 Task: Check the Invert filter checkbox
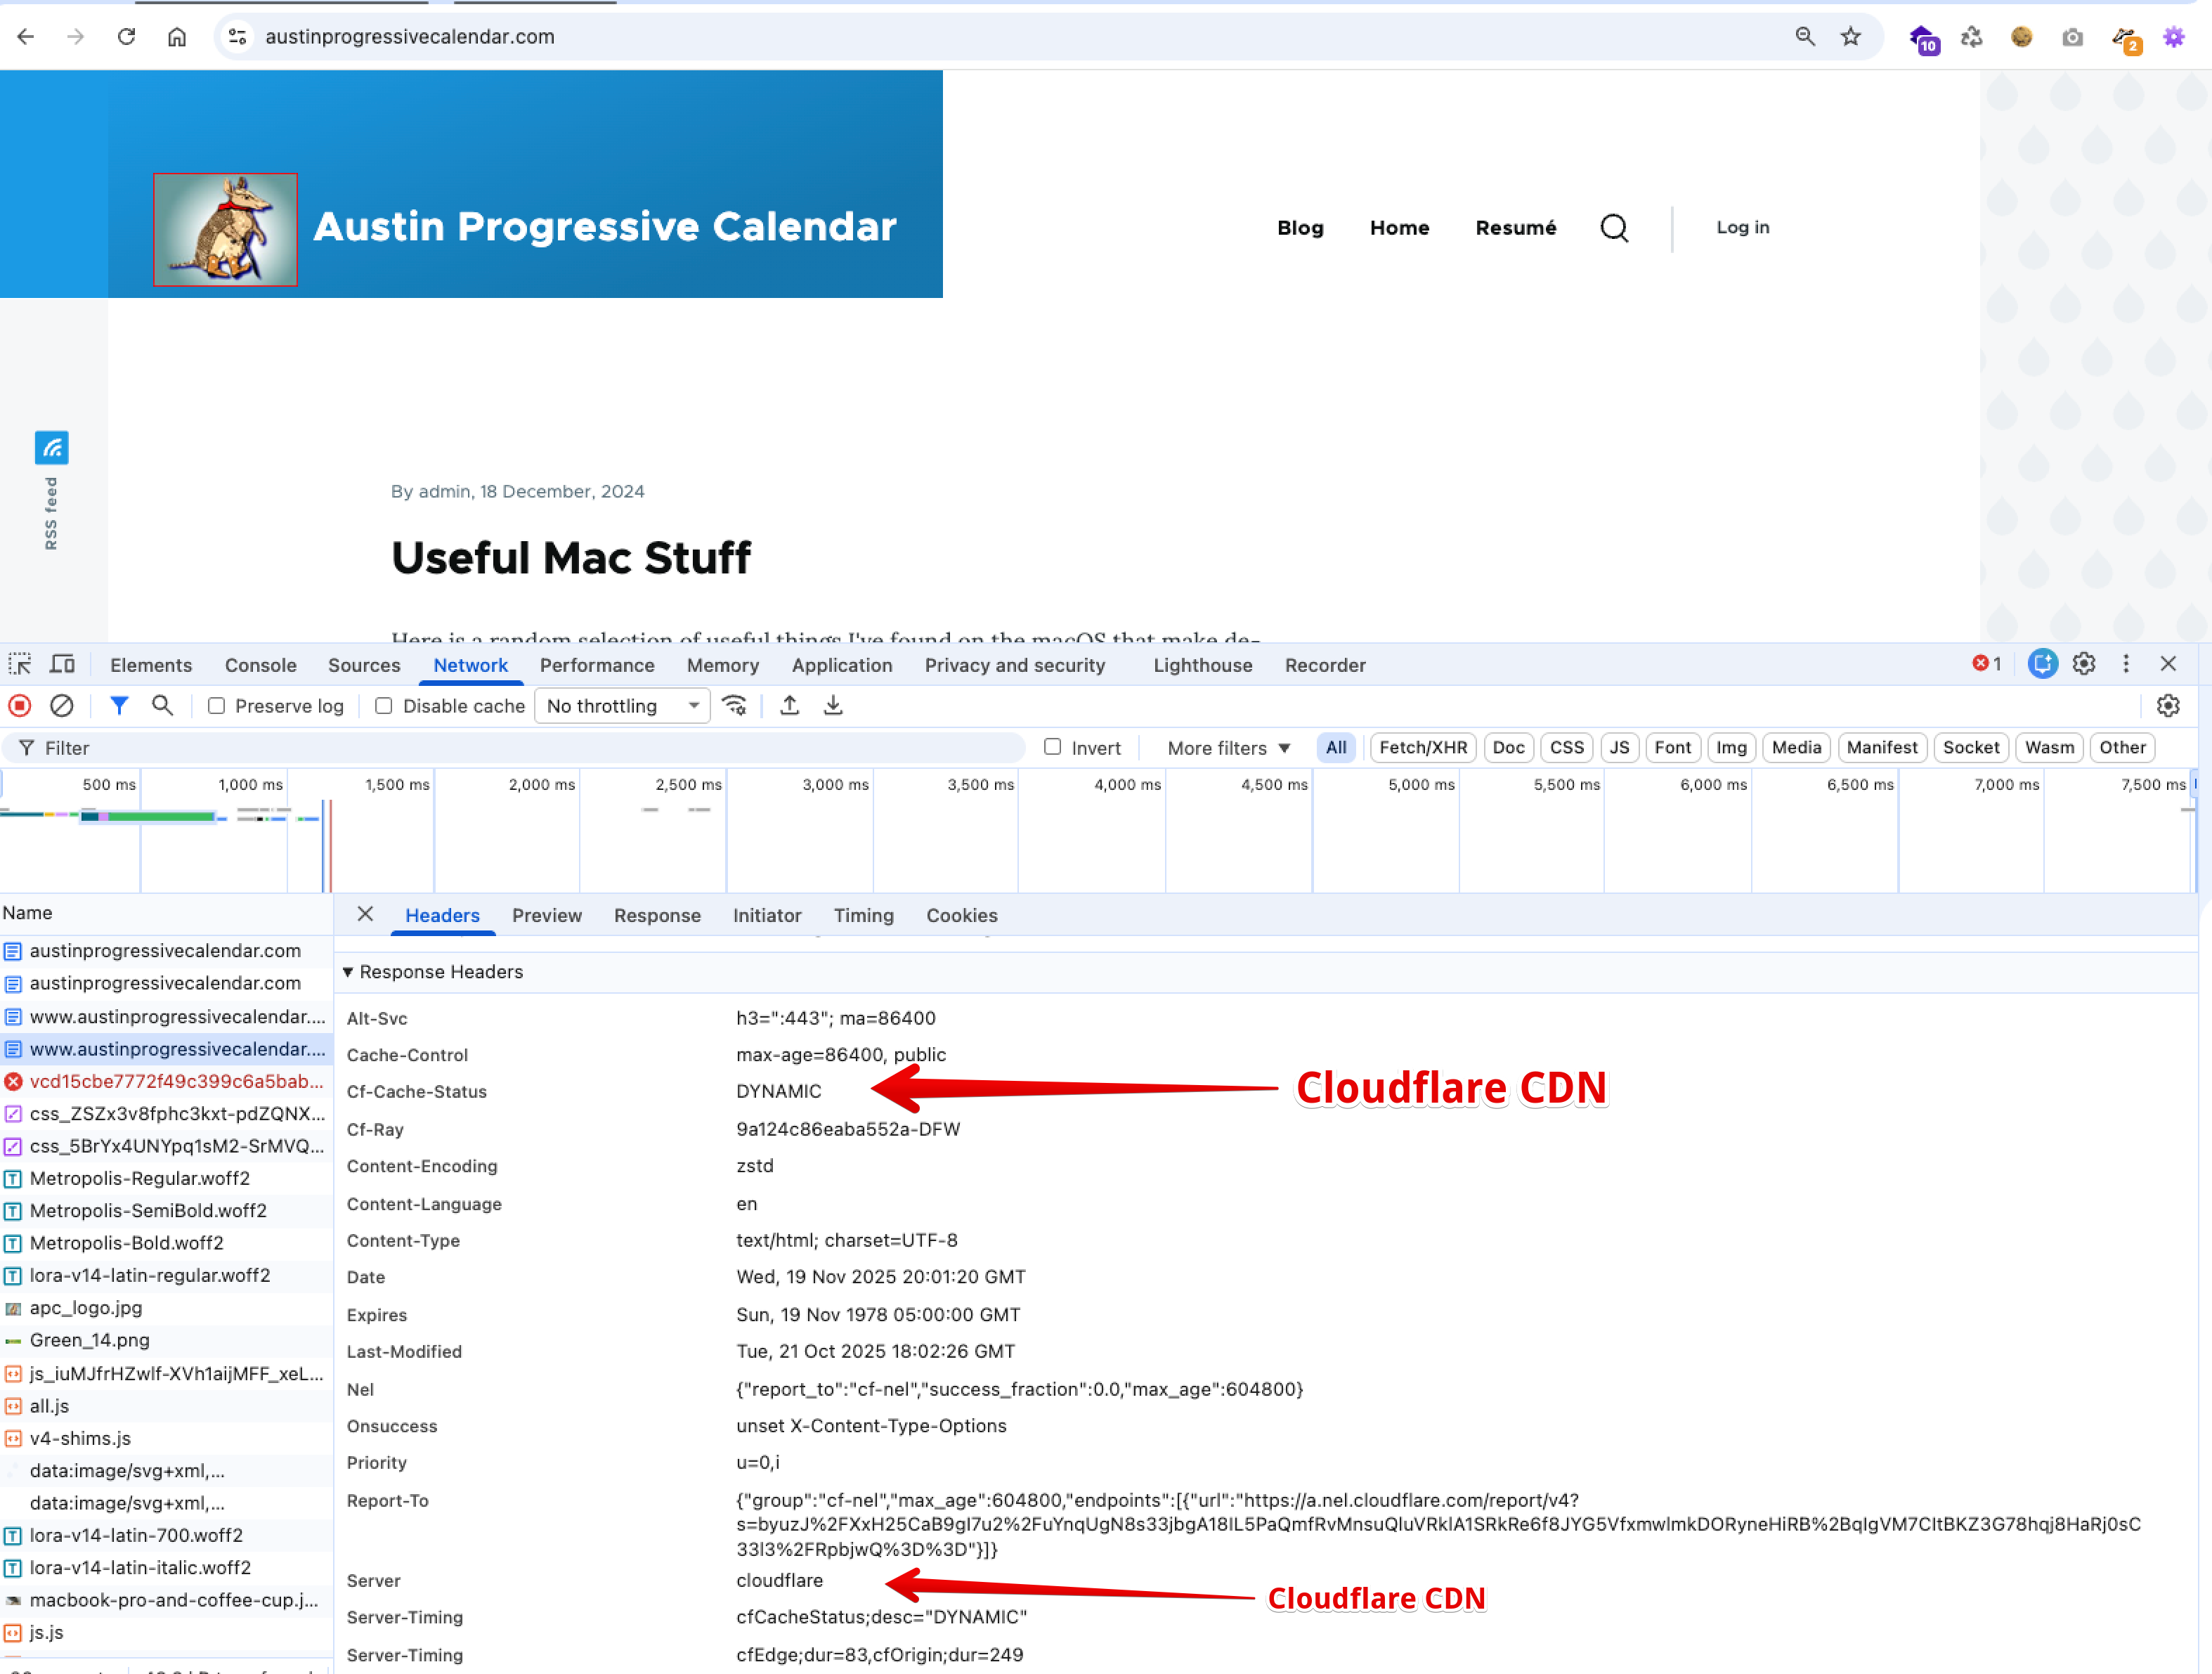pyautogui.click(x=1054, y=747)
